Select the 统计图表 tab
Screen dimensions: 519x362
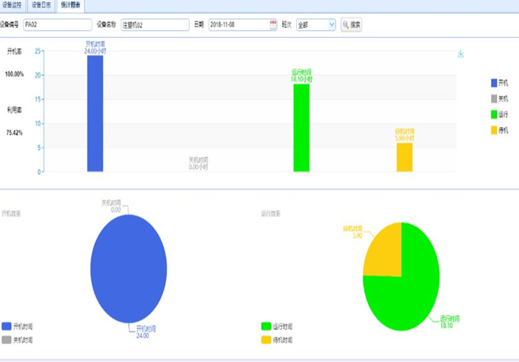point(70,5)
